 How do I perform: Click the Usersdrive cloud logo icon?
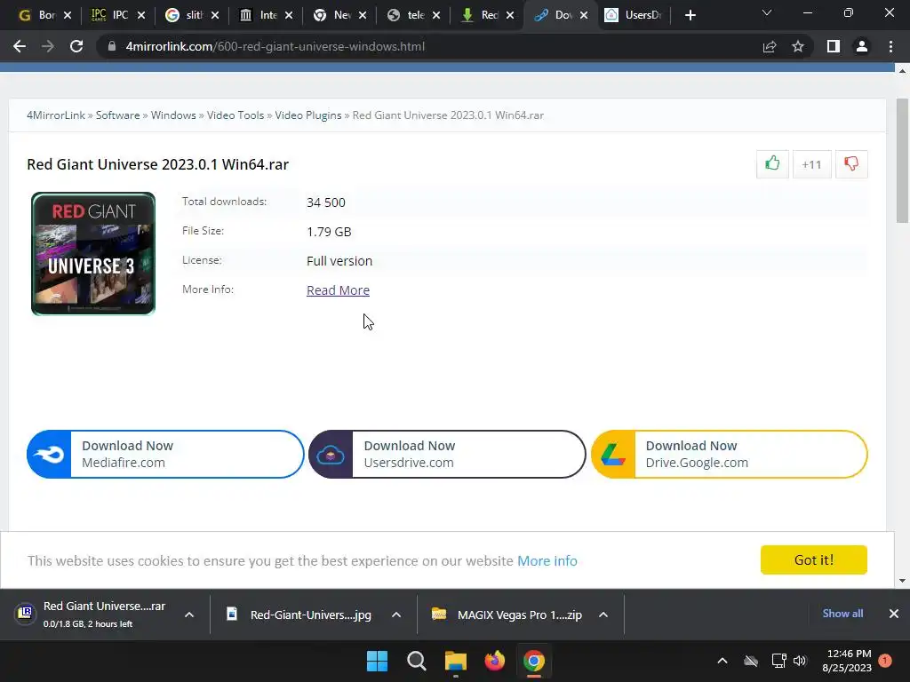(x=331, y=455)
